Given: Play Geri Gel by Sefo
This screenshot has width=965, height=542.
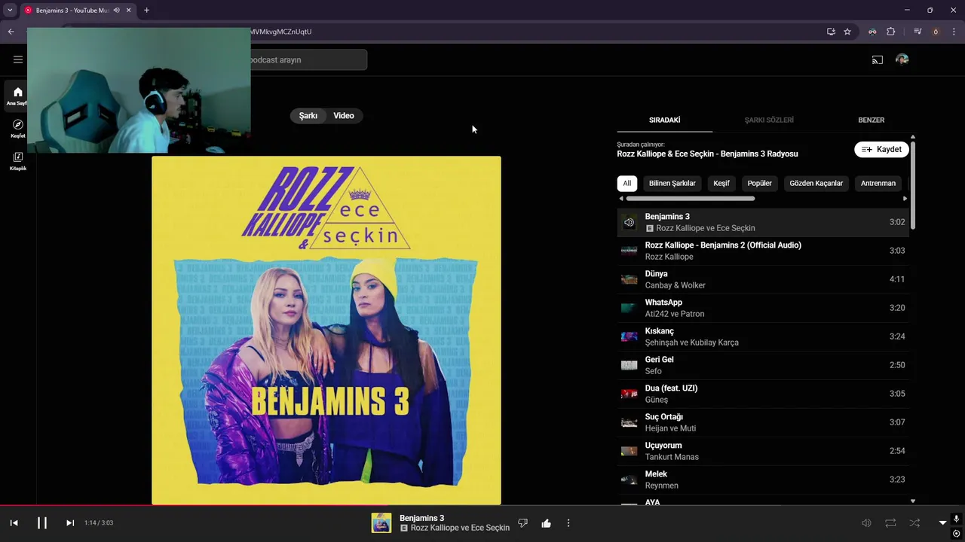Looking at the screenshot, I should click(x=763, y=365).
